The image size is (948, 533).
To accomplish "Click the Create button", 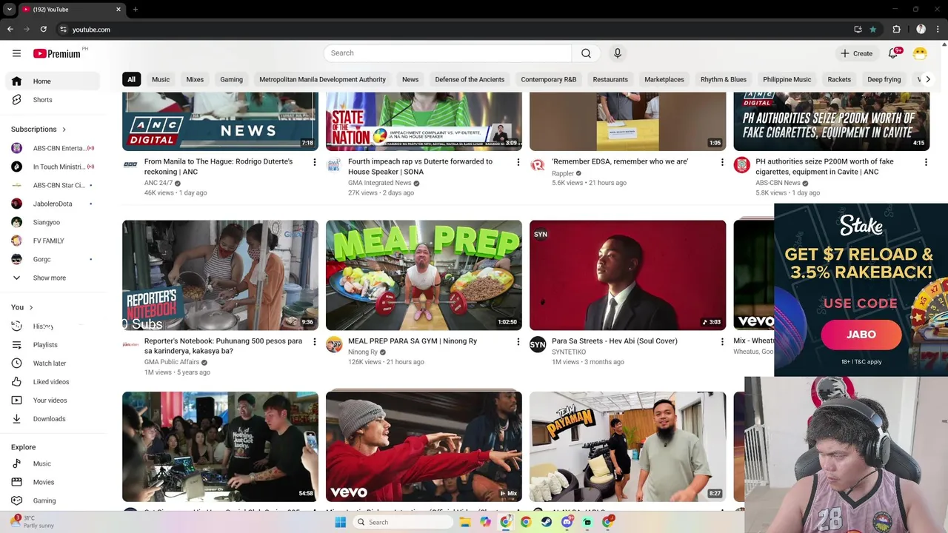I will click(857, 53).
